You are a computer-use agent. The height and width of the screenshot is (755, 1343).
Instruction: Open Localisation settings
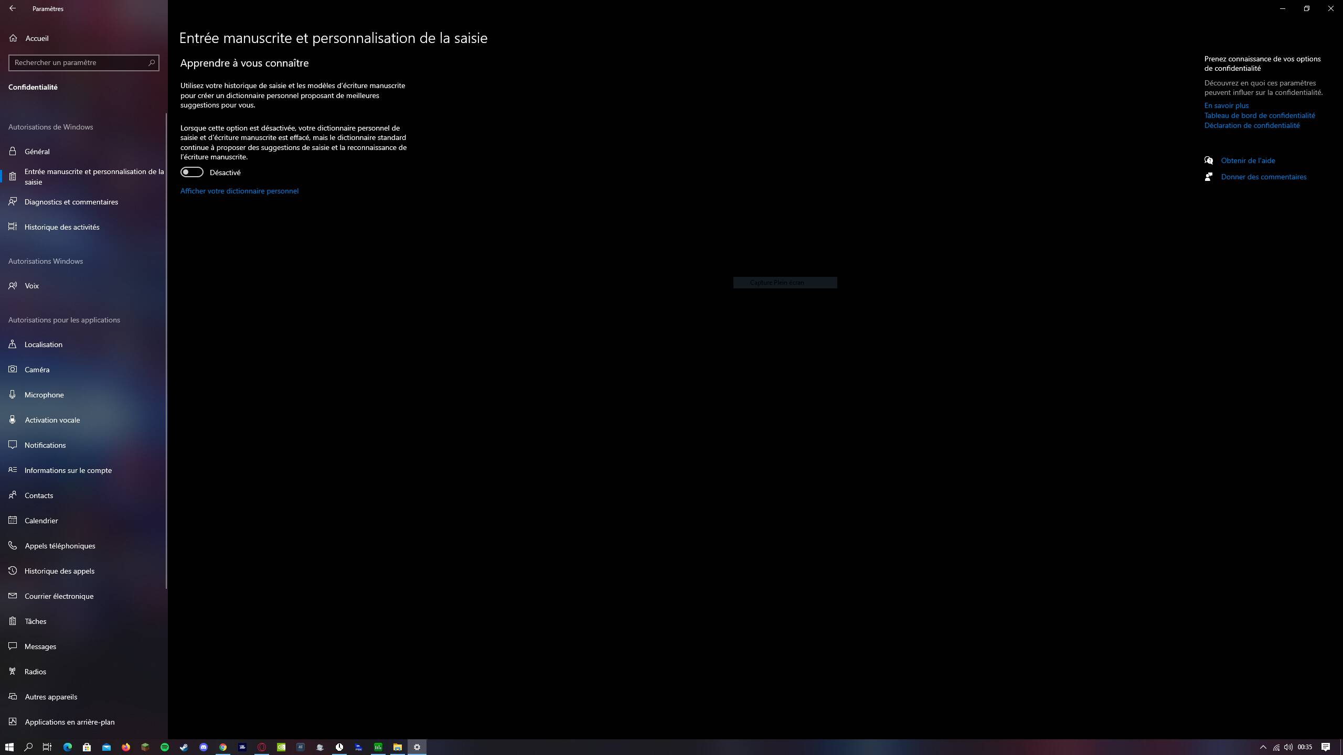pos(43,344)
